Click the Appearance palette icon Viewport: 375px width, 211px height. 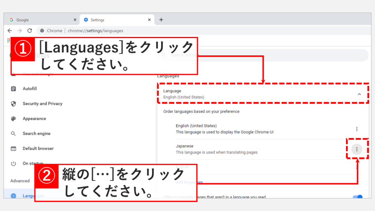pyautogui.click(x=14, y=119)
